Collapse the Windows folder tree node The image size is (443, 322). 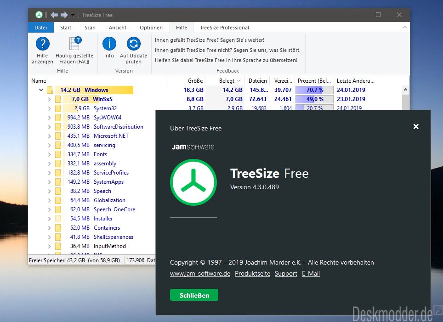(x=41, y=90)
